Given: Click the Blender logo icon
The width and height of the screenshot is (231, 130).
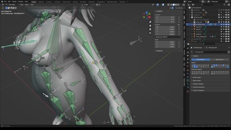Looking at the screenshot, I should point(2,1).
